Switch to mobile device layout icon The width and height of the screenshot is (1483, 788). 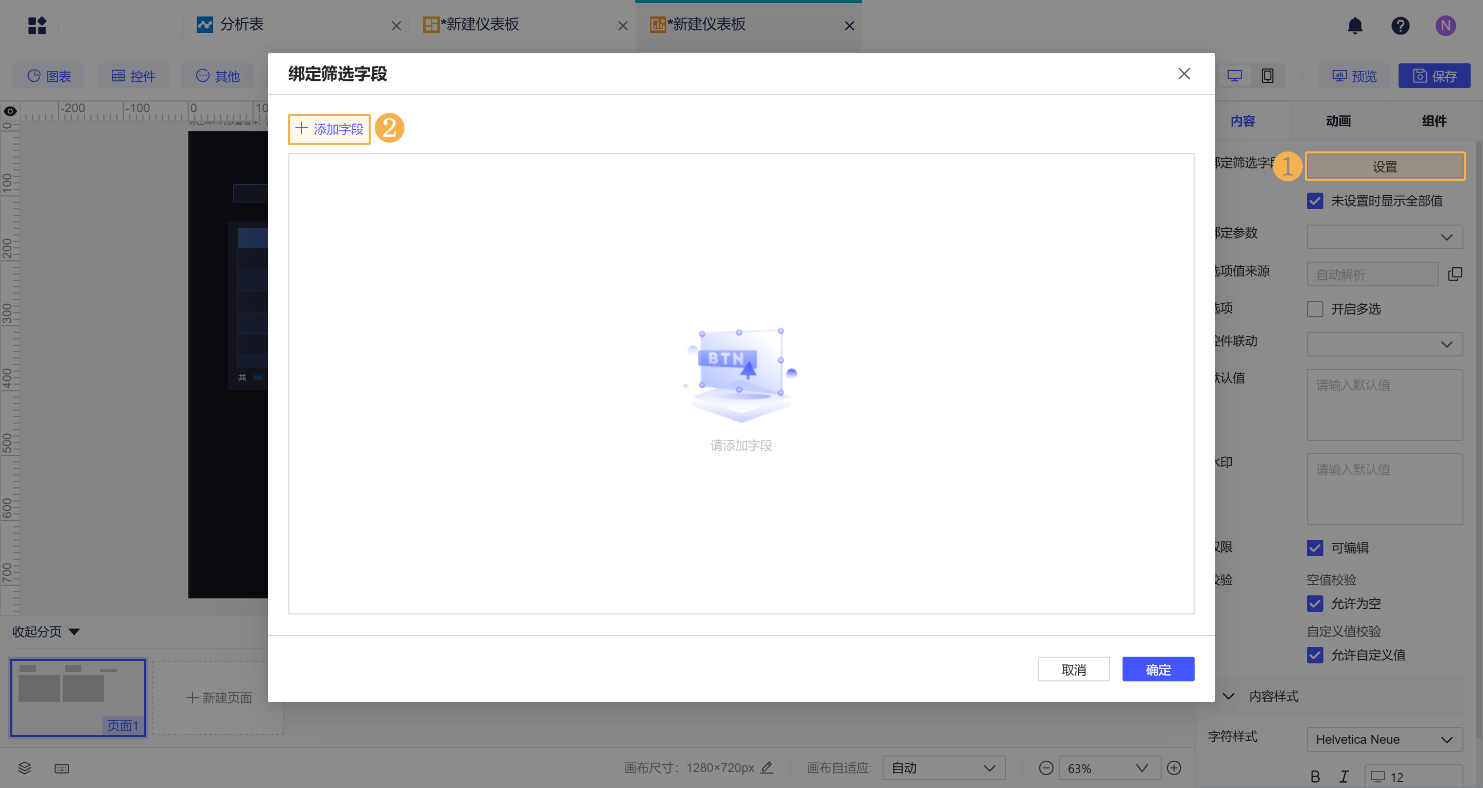[1267, 76]
